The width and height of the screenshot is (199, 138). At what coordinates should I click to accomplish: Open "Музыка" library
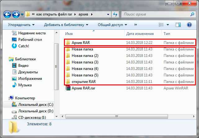pyautogui.click(x=22, y=85)
